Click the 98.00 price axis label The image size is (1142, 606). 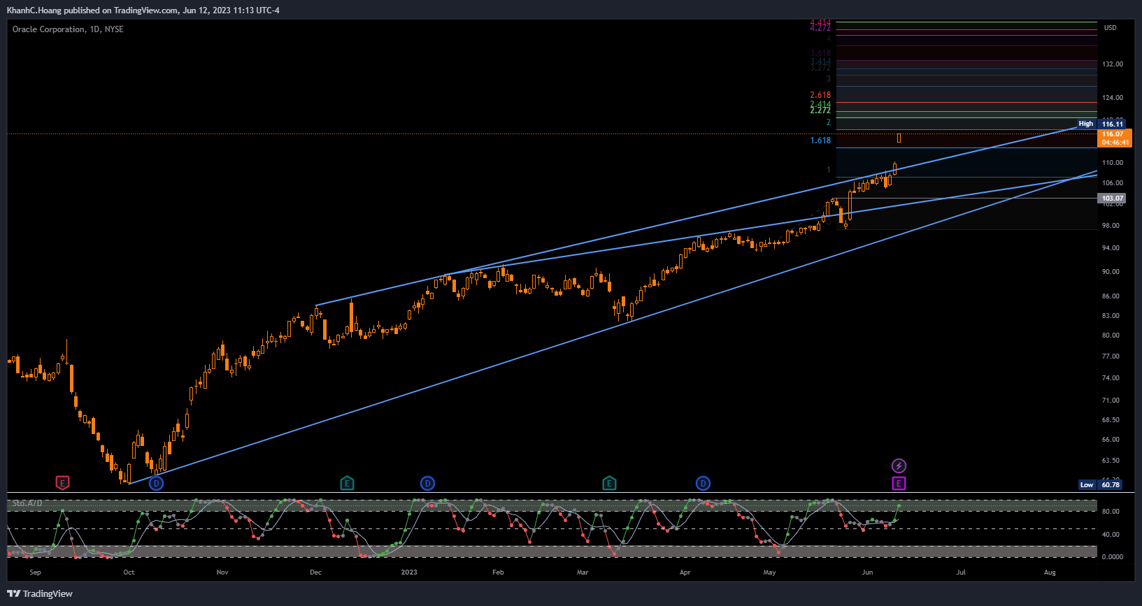point(1111,226)
